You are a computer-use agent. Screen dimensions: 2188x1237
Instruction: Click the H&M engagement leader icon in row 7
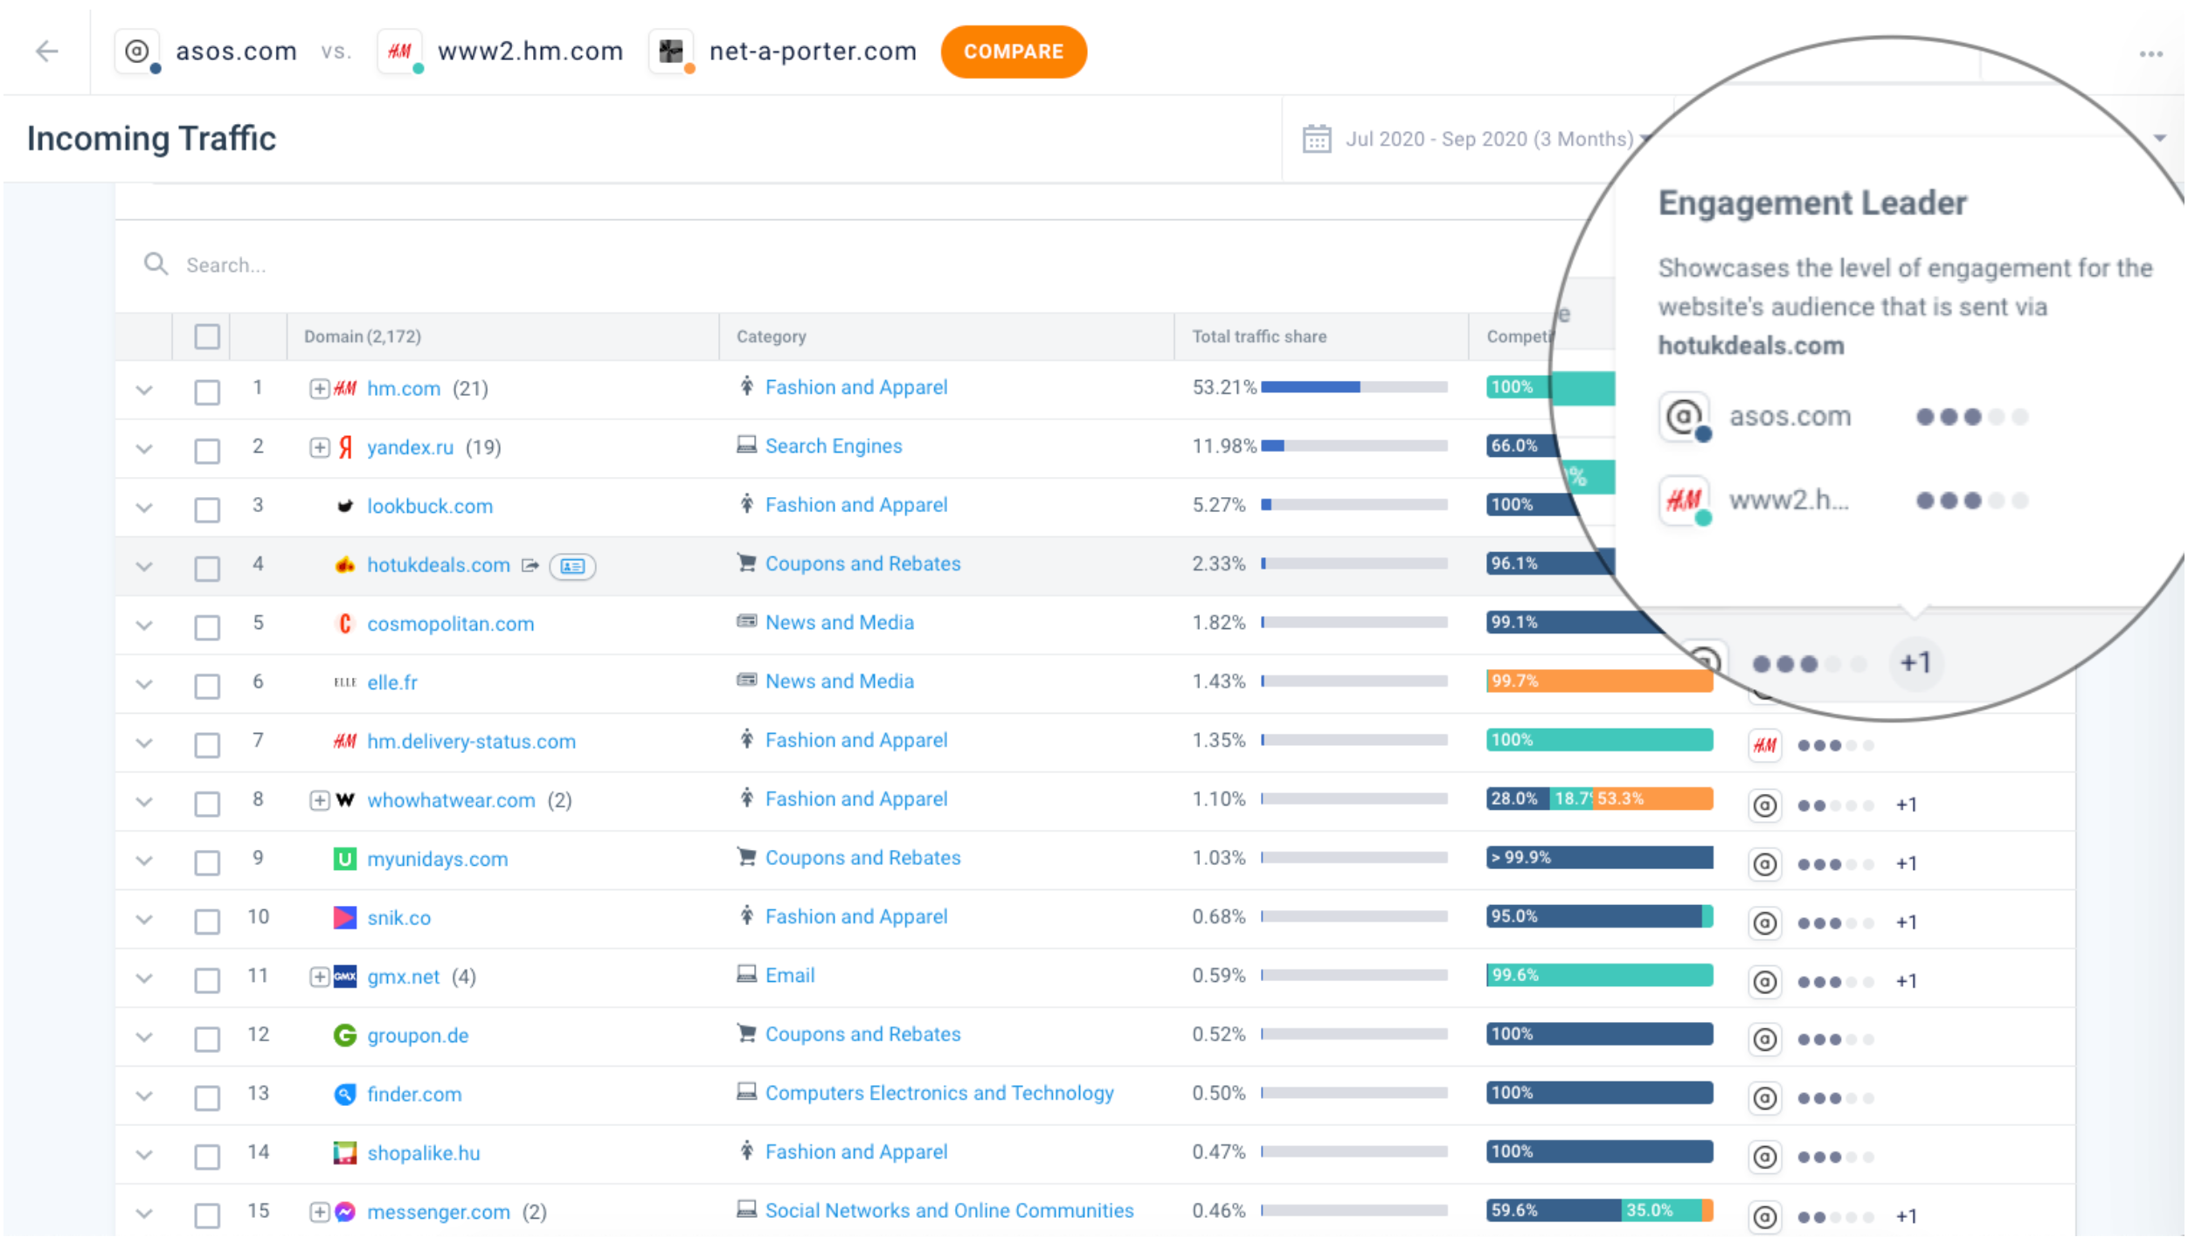[1764, 745]
